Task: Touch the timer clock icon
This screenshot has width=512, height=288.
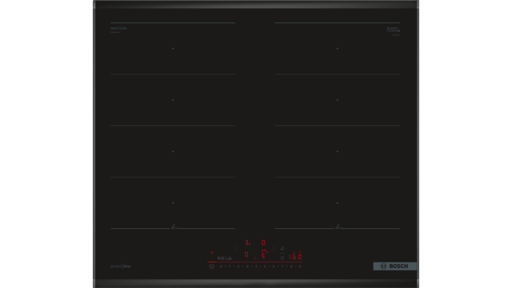Action: pyautogui.click(x=282, y=257)
